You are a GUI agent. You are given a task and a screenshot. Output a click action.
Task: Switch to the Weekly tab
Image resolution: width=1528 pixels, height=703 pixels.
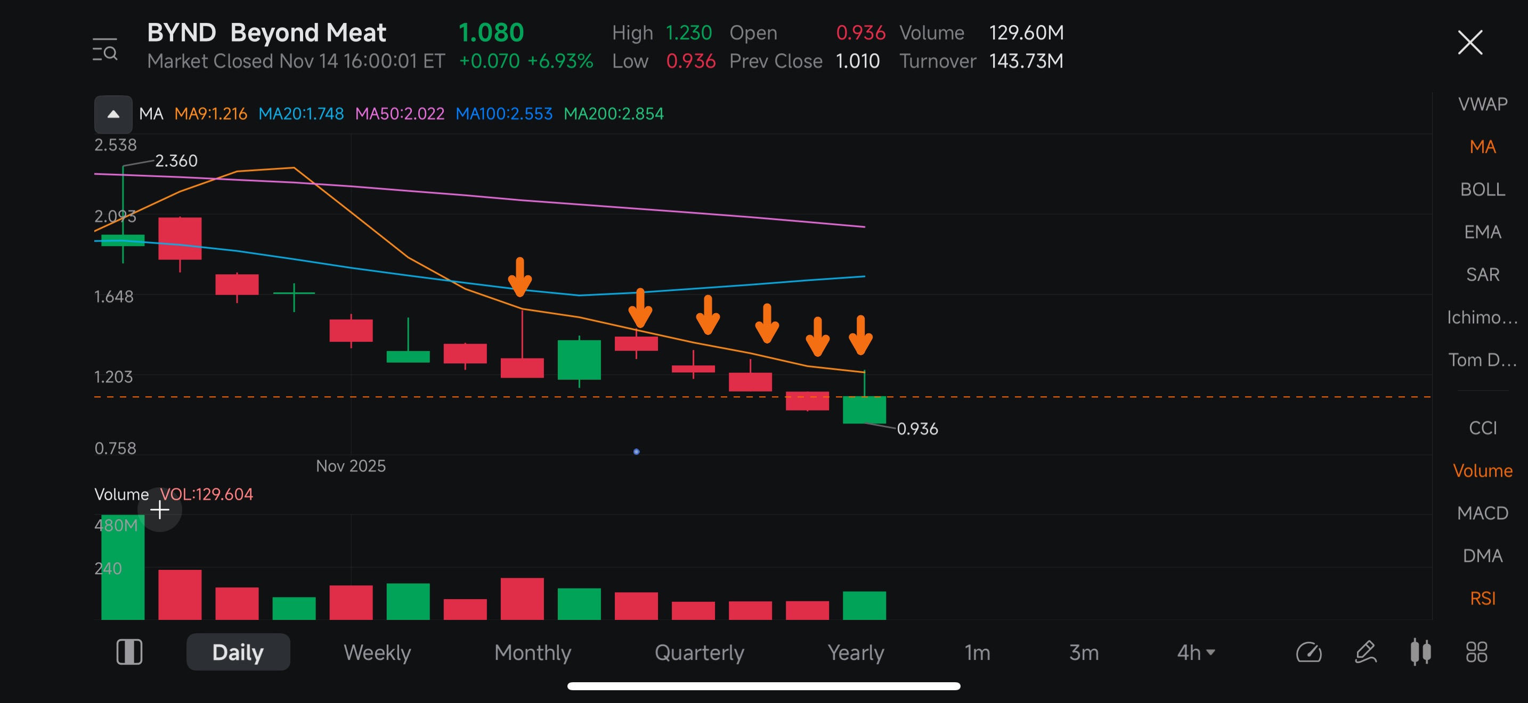click(377, 652)
